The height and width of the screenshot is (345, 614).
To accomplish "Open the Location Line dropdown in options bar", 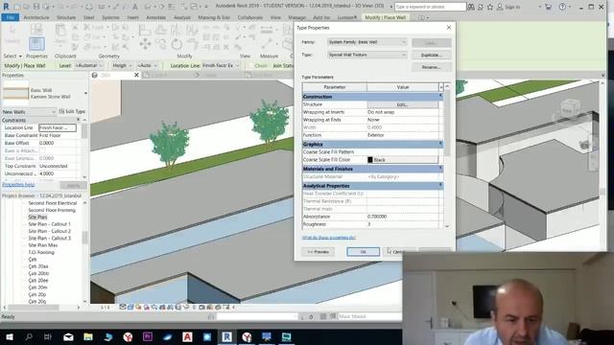I will coord(221,66).
